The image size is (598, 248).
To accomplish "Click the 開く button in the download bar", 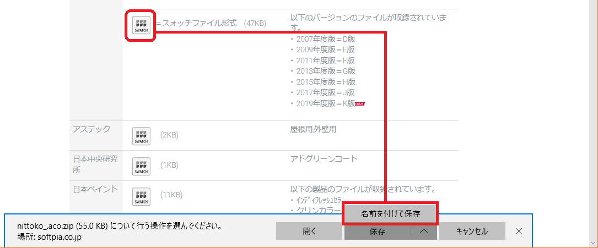I will tap(309, 232).
